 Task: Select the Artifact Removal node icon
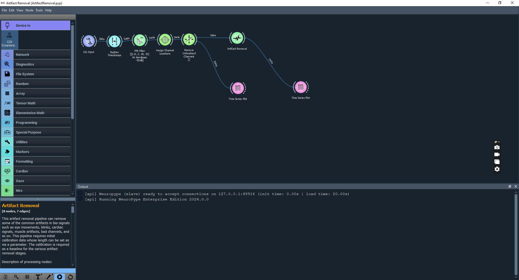237,38
